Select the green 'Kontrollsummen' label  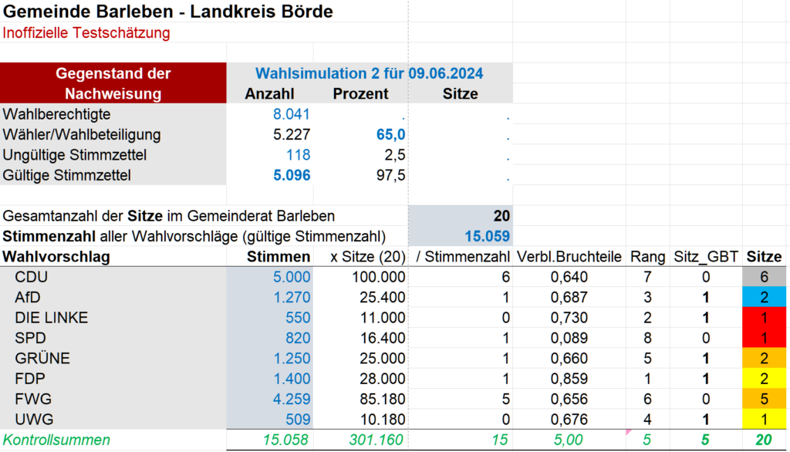(56, 440)
